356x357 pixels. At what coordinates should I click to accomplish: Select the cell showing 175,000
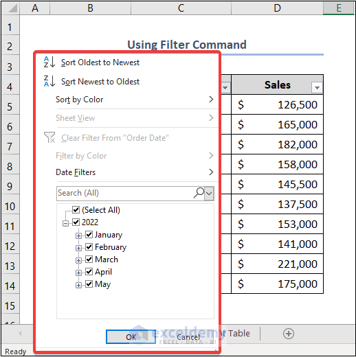click(277, 284)
